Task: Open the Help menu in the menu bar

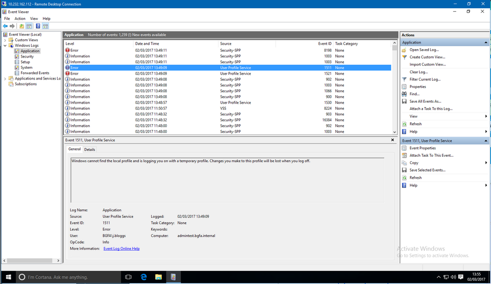Action: pos(46,19)
